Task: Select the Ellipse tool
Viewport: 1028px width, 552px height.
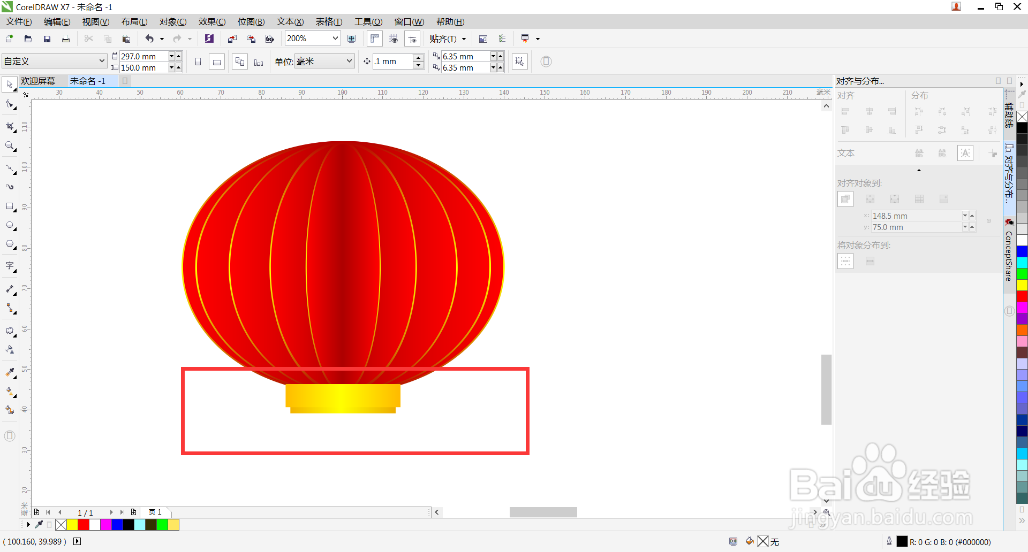Action: pos(10,225)
